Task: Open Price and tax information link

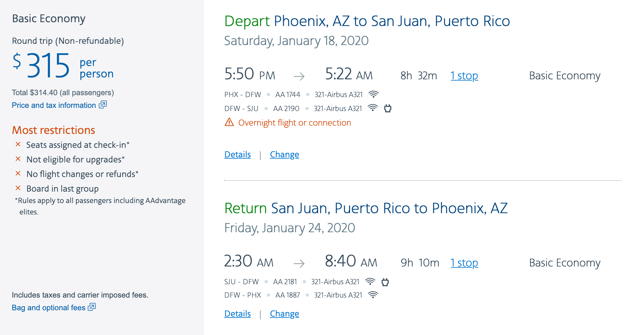Action: 54,105
